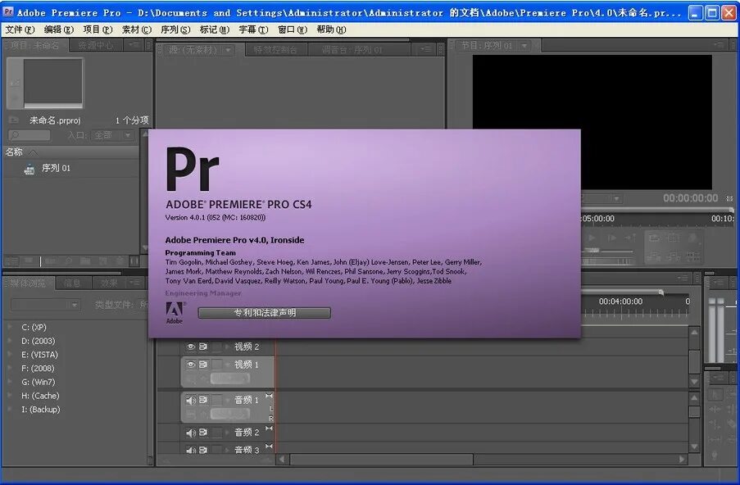
Task: Open the 项目 menu
Action: coord(98,29)
